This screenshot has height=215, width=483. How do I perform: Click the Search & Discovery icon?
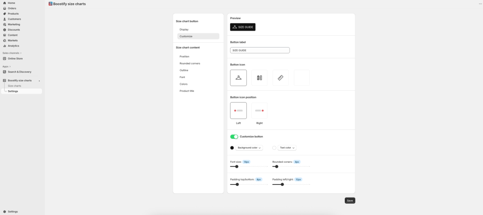coord(5,72)
